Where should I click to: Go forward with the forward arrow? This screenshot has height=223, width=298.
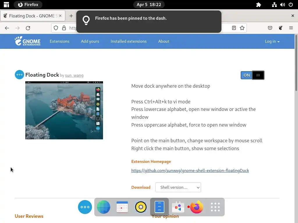[x=17, y=28]
